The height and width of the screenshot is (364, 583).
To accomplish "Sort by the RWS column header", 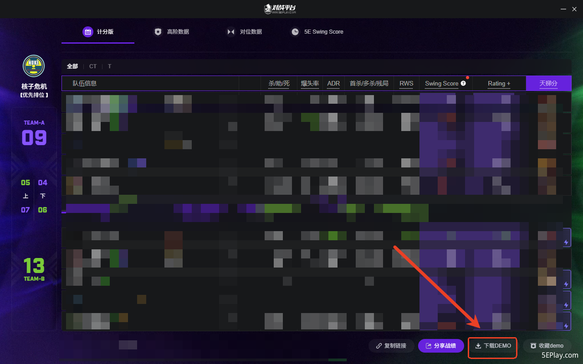I will pyautogui.click(x=406, y=83).
